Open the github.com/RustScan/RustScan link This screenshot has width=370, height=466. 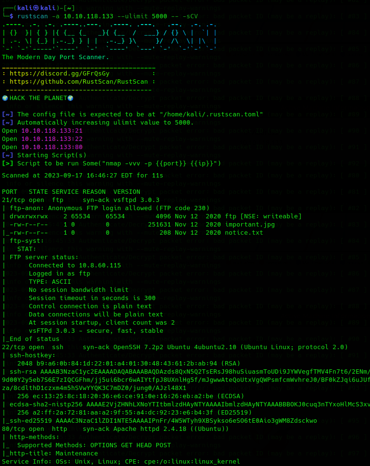coord(79,82)
